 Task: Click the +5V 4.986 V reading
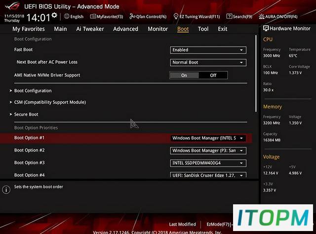click(295, 173)
